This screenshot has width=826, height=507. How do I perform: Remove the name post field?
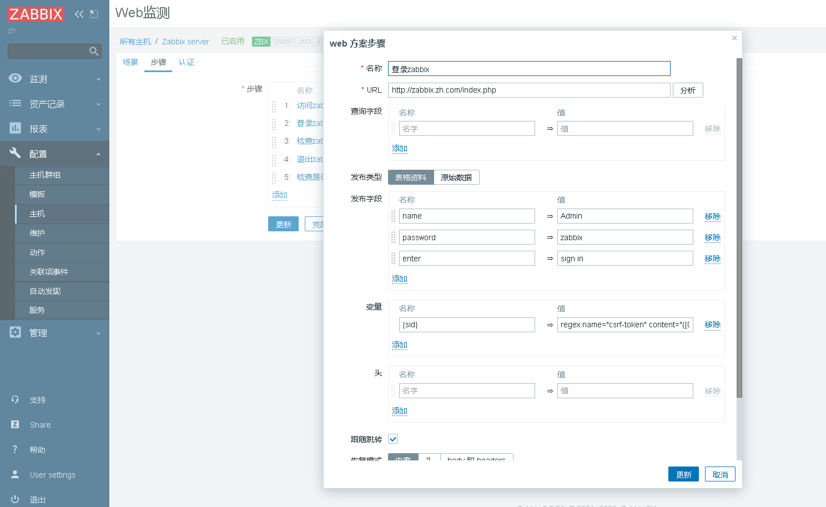(713, 216)
